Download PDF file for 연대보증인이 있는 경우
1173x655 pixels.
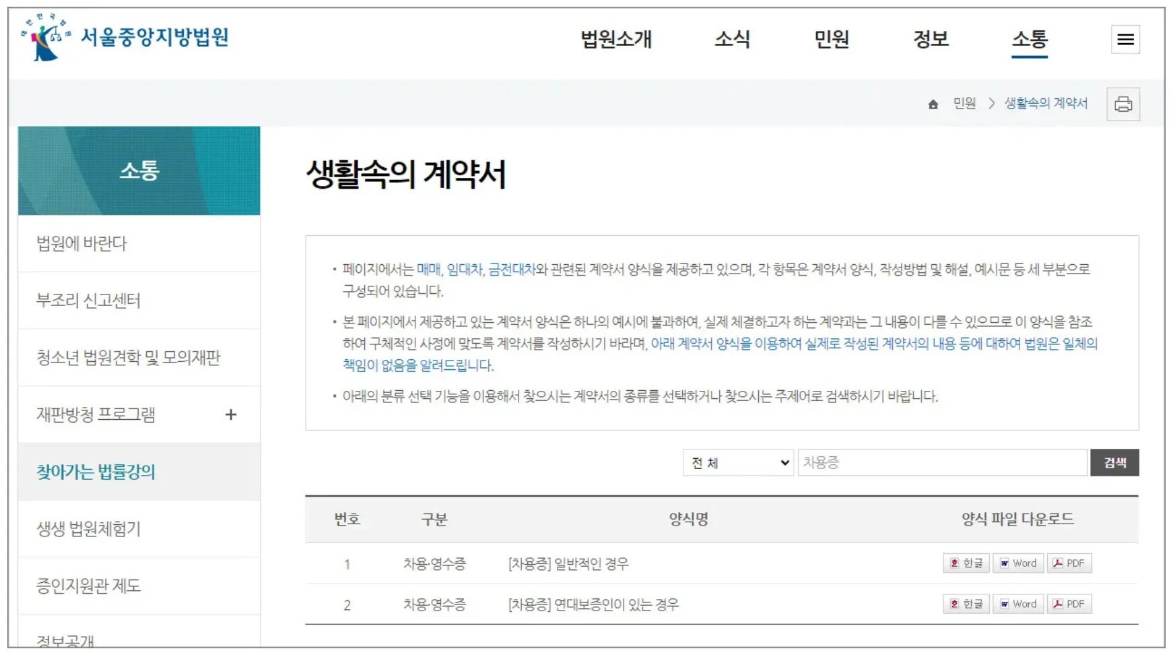pos(1069,604)
